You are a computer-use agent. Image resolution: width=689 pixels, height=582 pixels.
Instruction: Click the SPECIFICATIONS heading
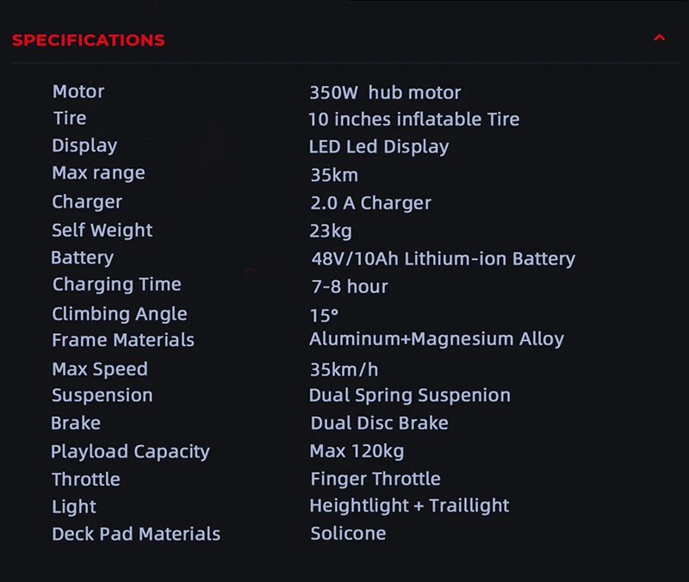(89, 40)
